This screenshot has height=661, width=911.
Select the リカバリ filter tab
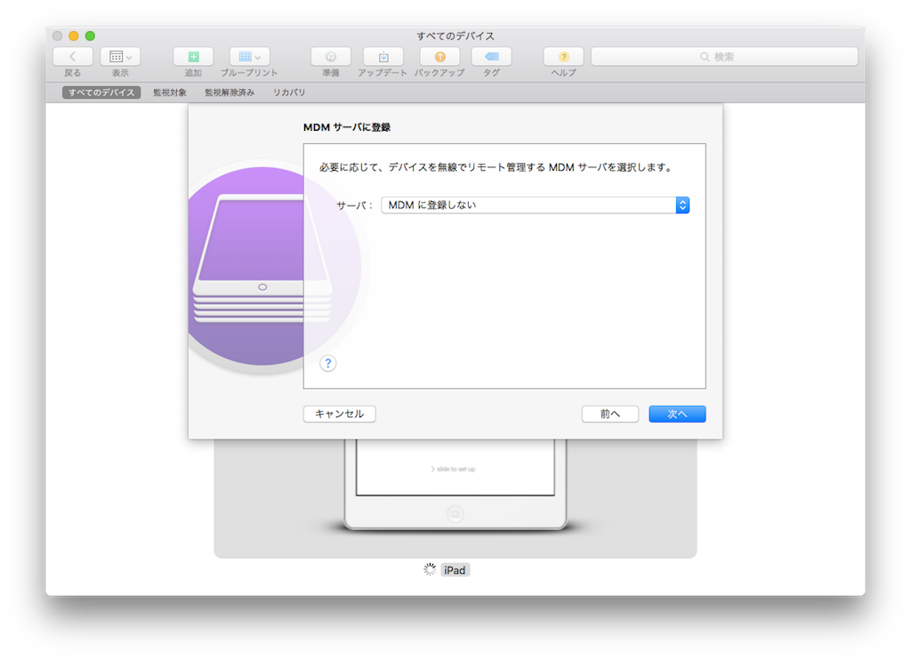tap(289, 93)
